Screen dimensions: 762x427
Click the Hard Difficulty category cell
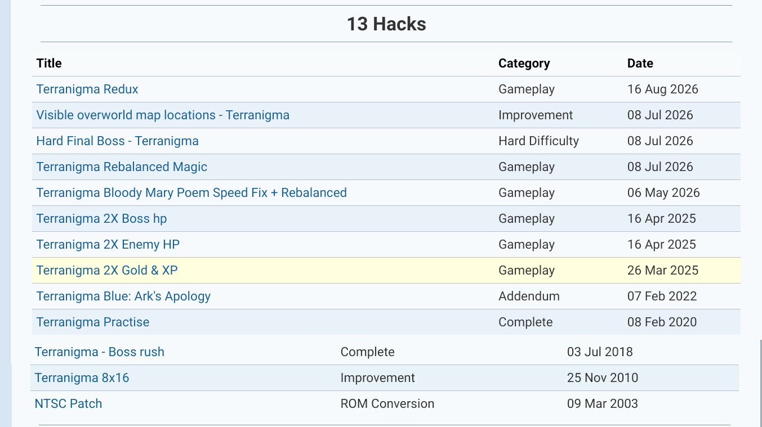click(538, 141)
